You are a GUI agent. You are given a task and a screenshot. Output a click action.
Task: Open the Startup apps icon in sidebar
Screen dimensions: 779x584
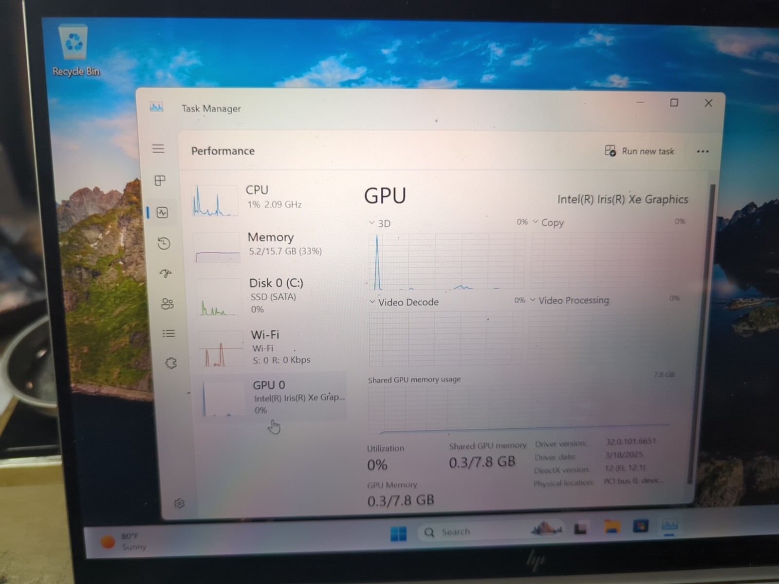[166, 273]
